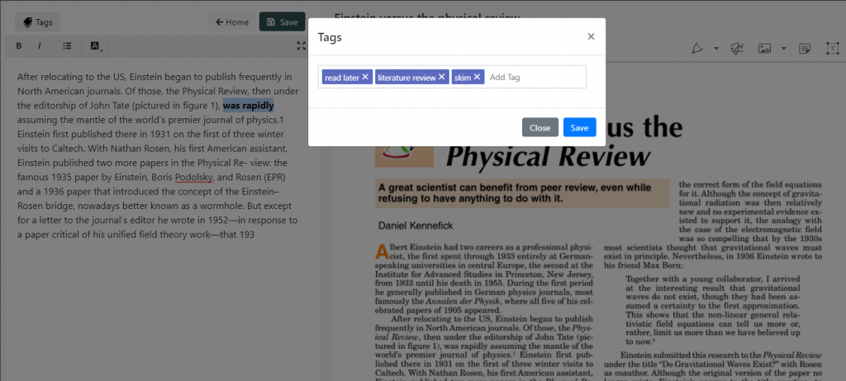This screenshot has width=846, height=381.
Task: Toggle italic formatting in the note editor
Action: tap(40, 46)
